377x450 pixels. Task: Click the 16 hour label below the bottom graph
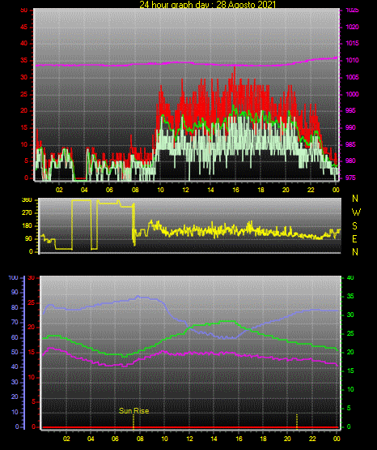(x=239, y=439)
